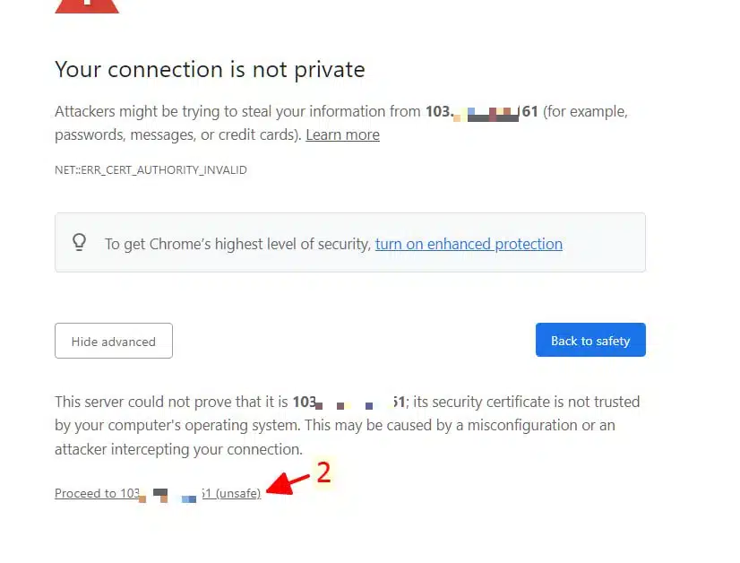Image resolution: width=740 pixels, height=563 pixels.
Task: Collapse details with Hide advanced button
Action: point(114,341)
